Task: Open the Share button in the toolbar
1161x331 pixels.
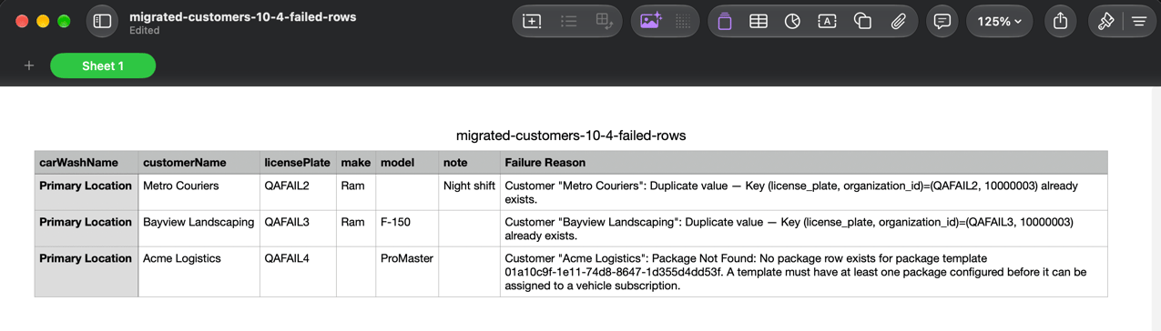Action: coord(1060,21)
